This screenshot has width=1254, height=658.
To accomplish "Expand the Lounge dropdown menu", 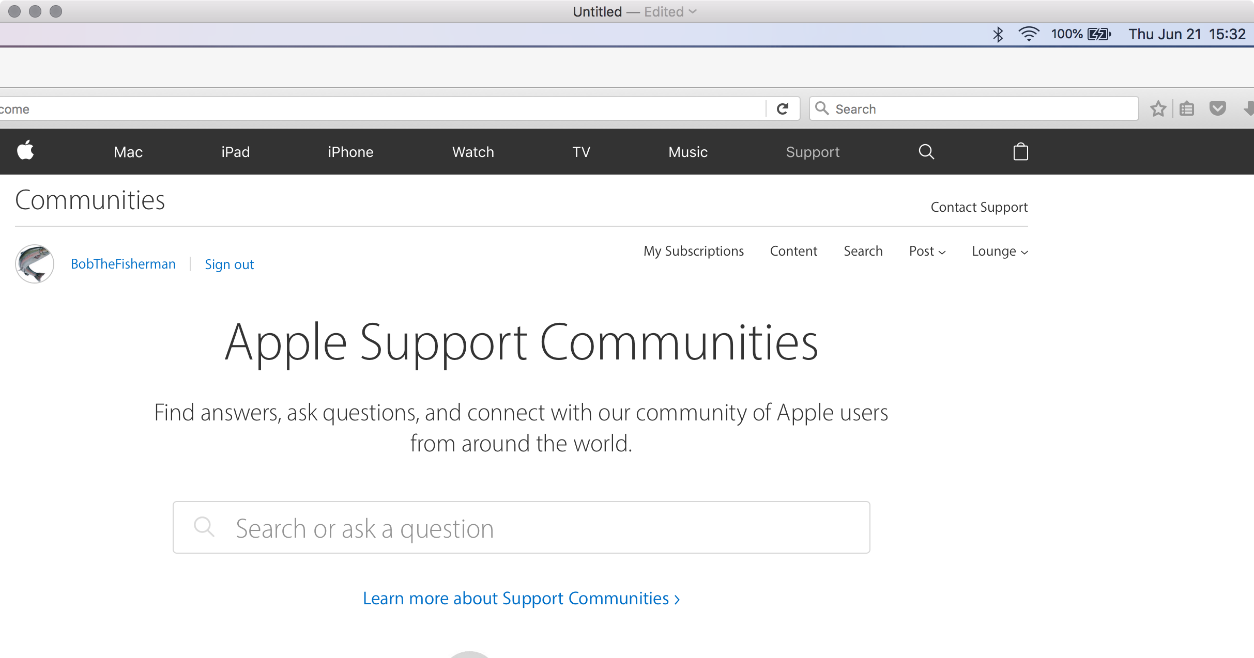I will (x=1000, y=252).
